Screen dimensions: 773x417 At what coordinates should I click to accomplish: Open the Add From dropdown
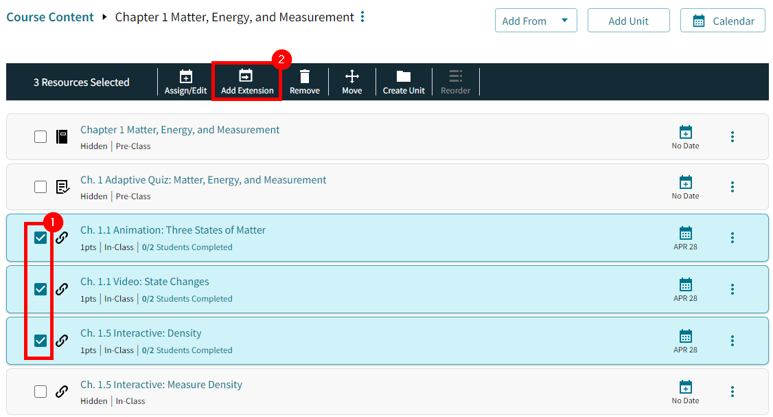click(535, 20)
